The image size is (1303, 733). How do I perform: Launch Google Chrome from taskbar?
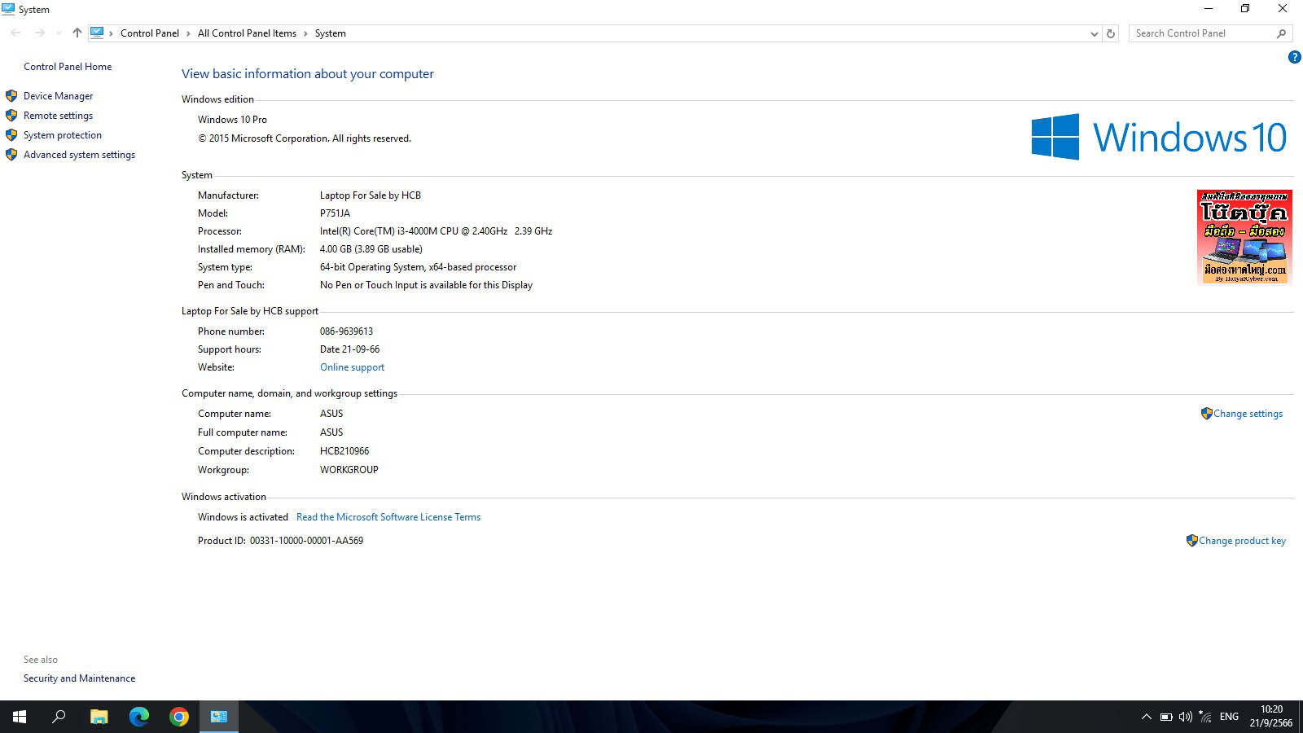(x=179, y=717)
